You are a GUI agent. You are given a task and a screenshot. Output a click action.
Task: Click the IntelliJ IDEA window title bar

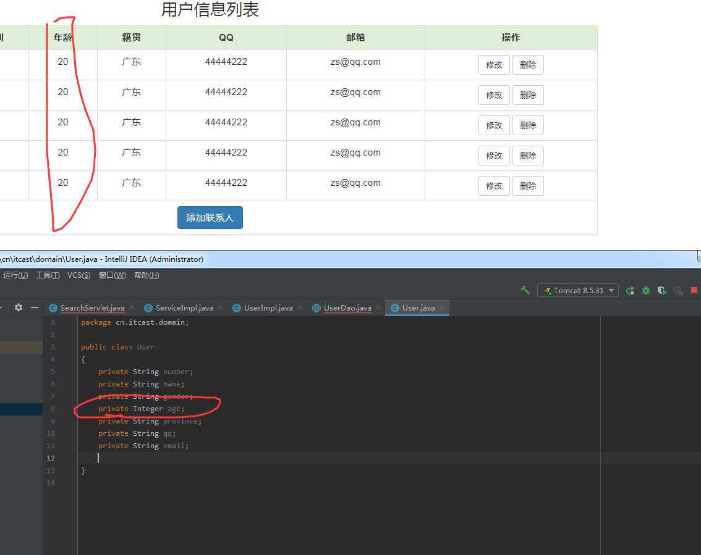coord(350,259)
